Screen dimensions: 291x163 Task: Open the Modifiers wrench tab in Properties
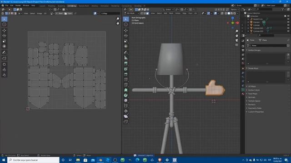pyautogui.click(x=243, y=73)
